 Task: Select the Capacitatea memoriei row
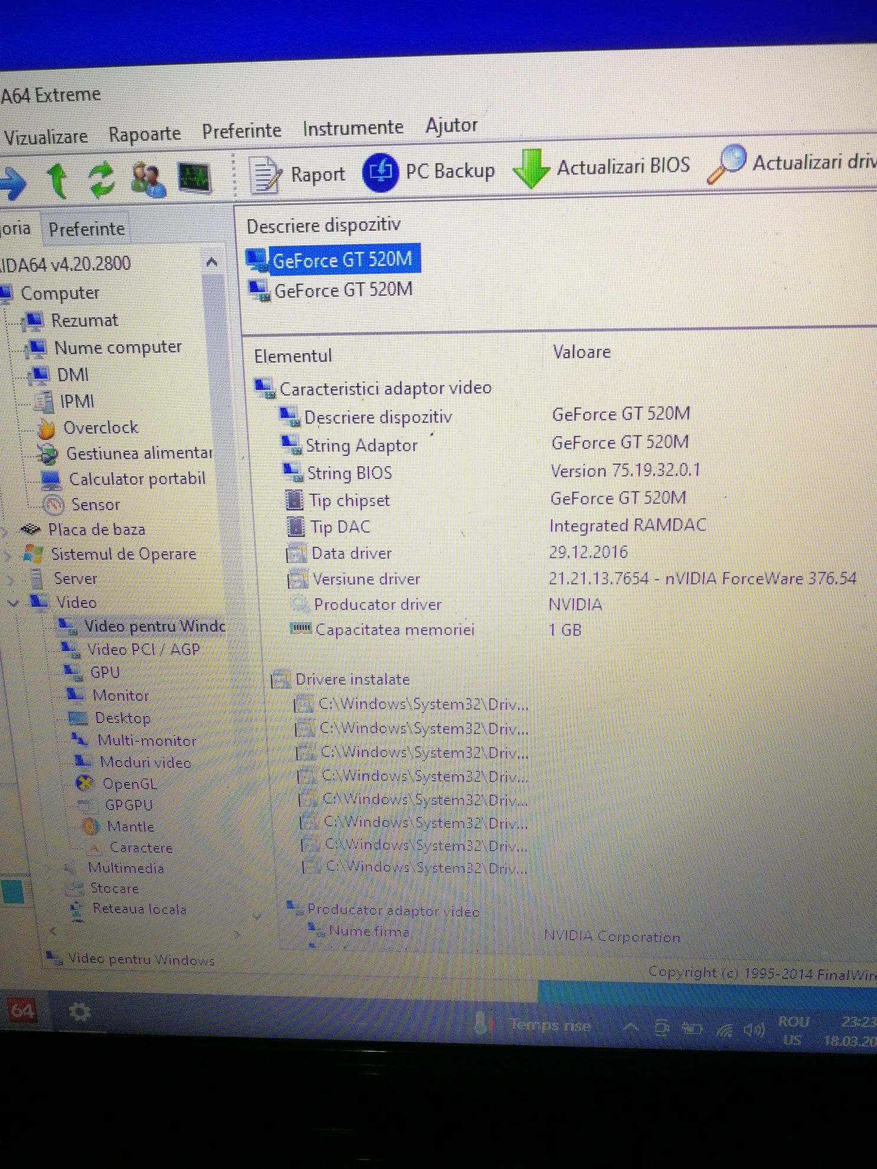click(436, 629)
